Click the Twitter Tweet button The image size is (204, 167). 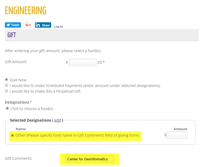pyautogui.click(x=13, y=25)
